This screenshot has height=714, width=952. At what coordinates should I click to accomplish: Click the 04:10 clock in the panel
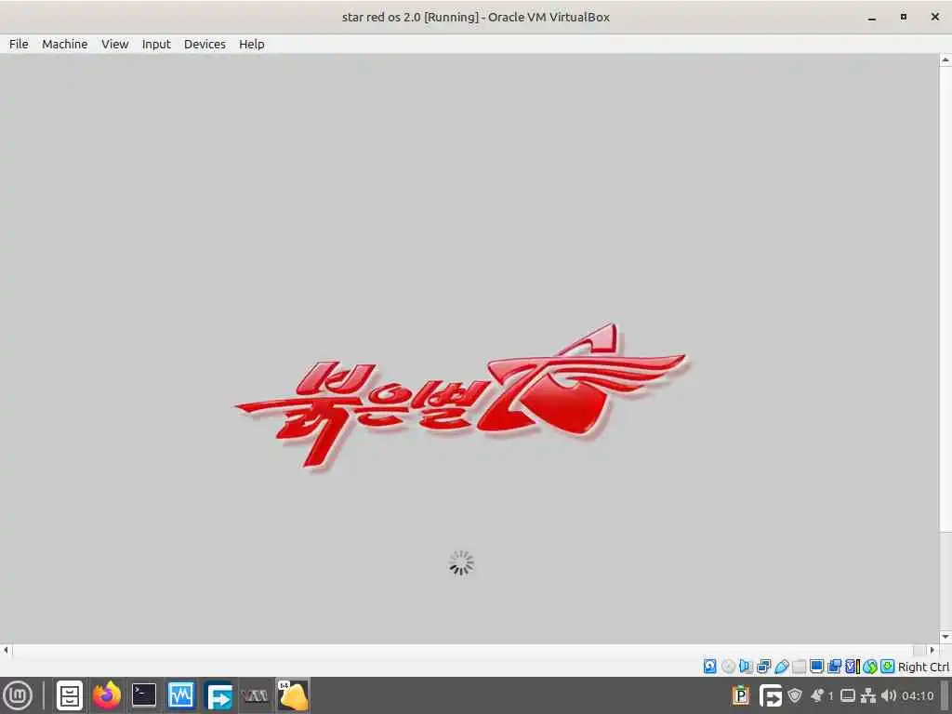tap(918, 695)
